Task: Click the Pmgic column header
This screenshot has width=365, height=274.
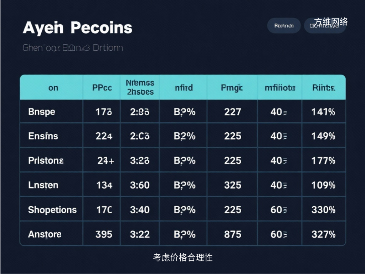Action: pos(232,87)
